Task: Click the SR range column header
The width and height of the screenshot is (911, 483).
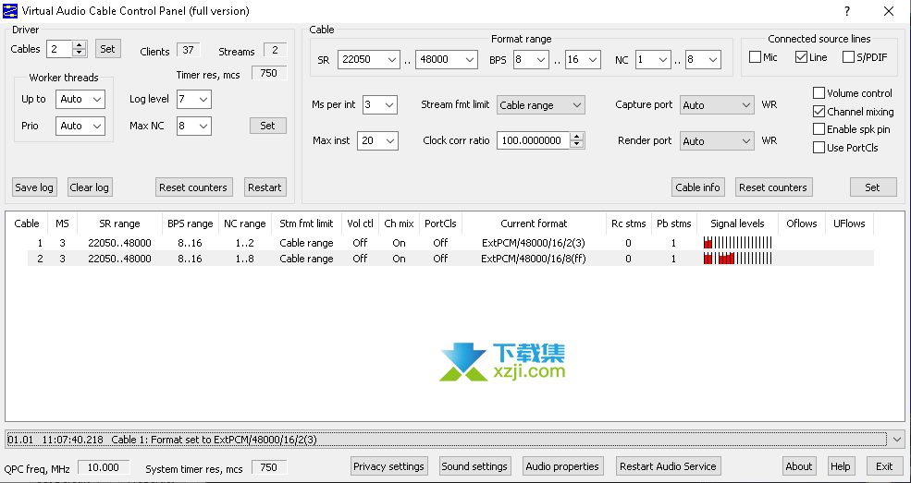Action: pos(119,223)
